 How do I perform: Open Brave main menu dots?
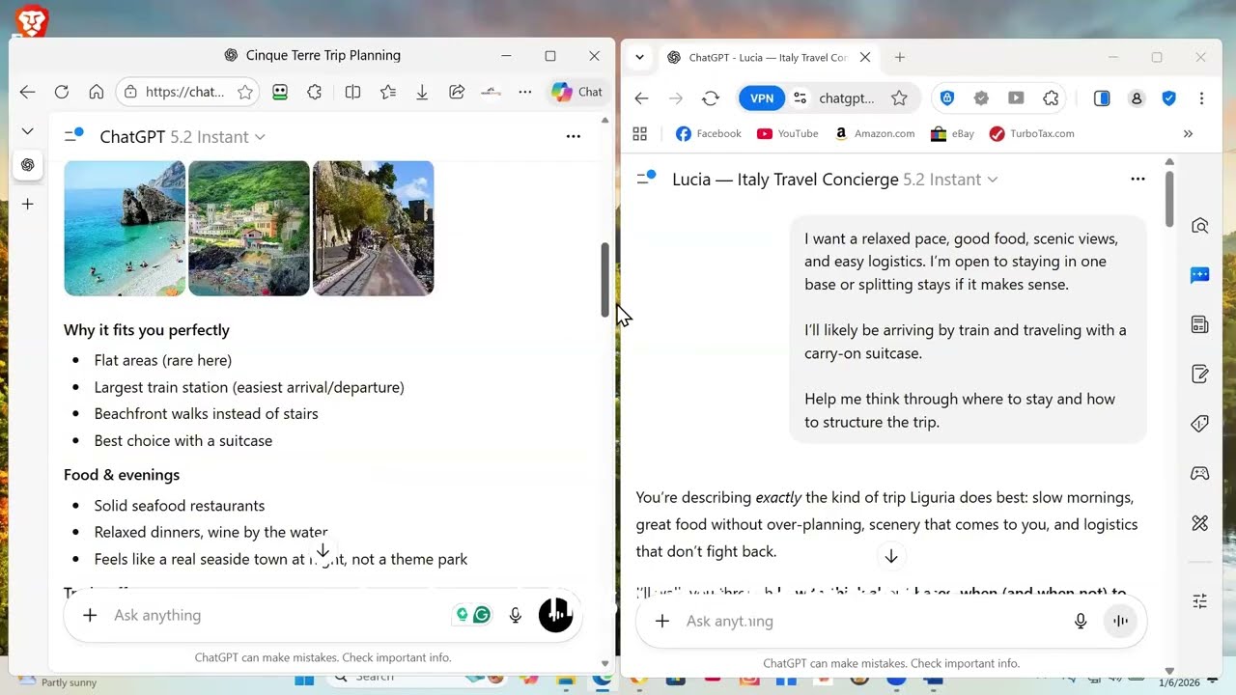(1201, 98)
